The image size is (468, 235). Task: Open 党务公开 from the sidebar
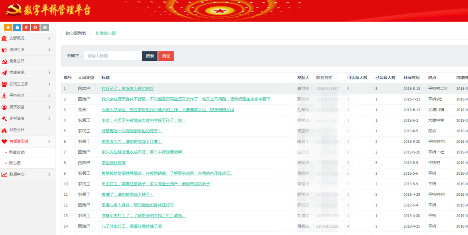click(x=17, y=61)
